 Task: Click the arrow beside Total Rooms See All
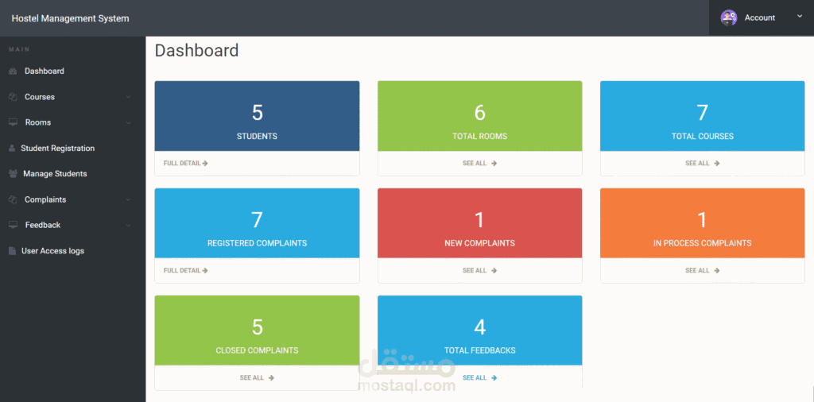[494, 163]
